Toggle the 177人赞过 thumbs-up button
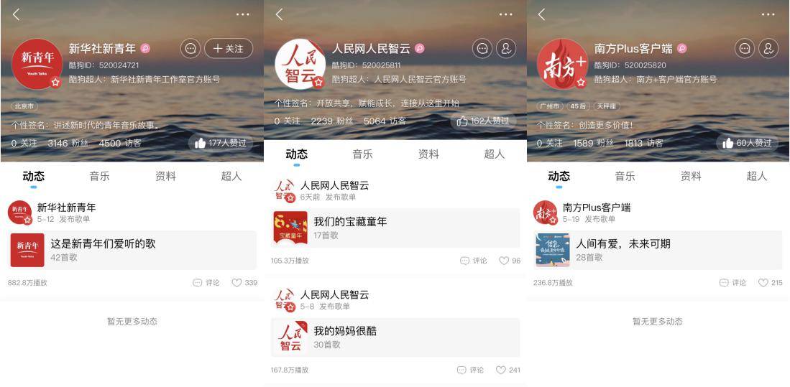This screenshot has width=790, height=387. tap(221, 143)
